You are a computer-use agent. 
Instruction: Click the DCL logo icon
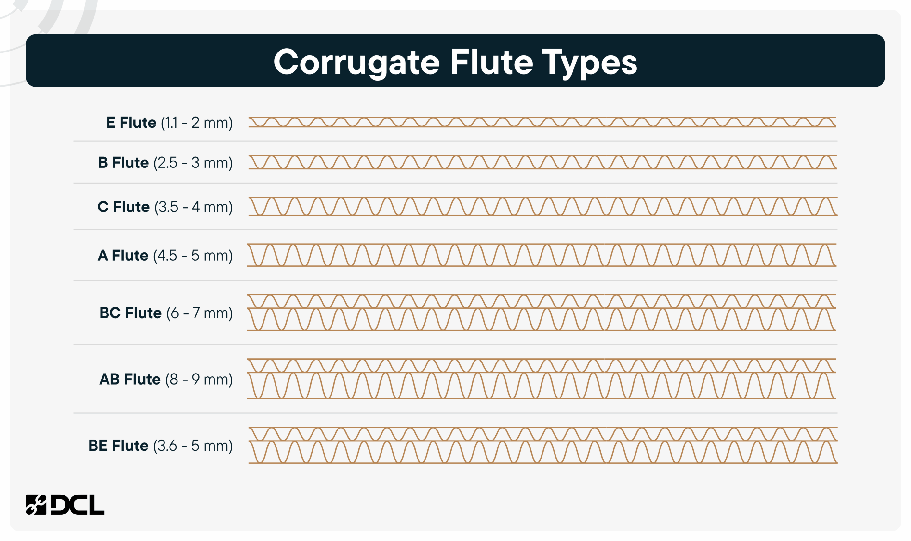tap(36, 505)
